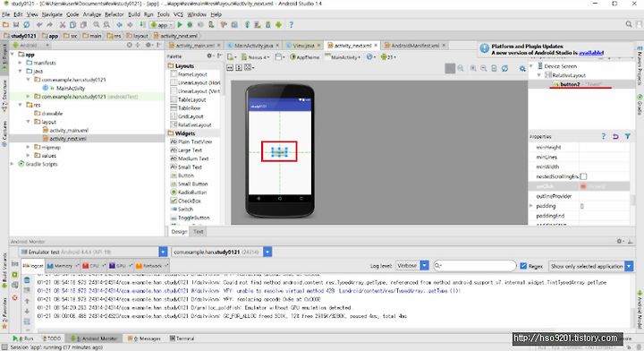Toggle the Regex checkbox
The height and width of the screenshot is (351, 644).
523,266
